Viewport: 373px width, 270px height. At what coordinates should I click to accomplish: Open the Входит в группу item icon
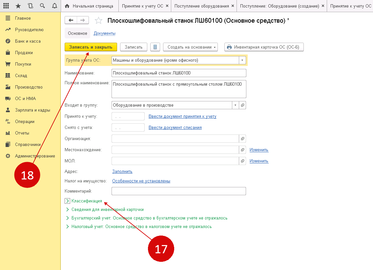(242, 105)
